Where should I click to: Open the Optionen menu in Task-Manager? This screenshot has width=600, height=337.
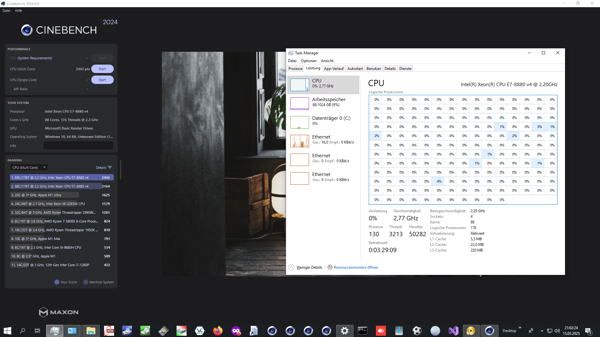[x=308, y=61]
